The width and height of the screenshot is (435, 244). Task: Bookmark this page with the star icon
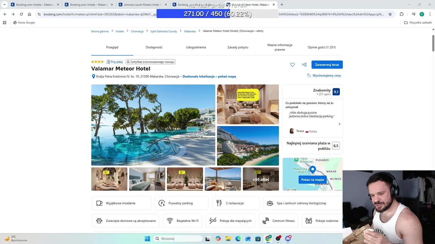(x=390, y=14)
